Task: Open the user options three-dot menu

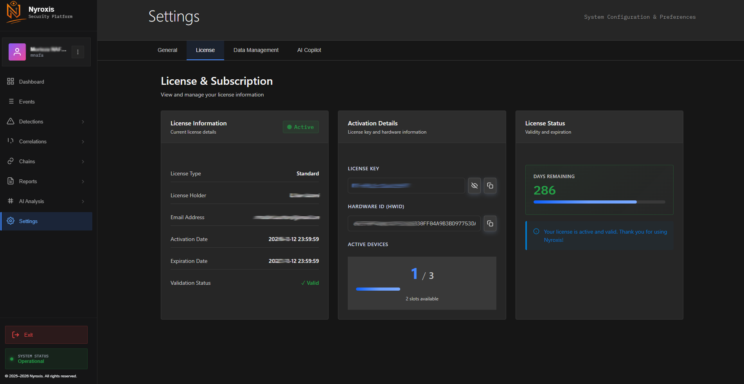Action: tap(78, 52)
